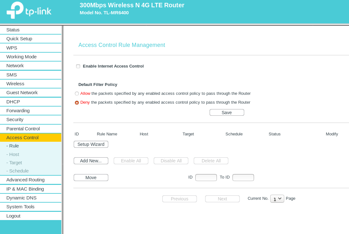Click Logout in the sidebar
The width and height of the screenshot is (349, 234).
pyautogui.click(x=13, y=216)
